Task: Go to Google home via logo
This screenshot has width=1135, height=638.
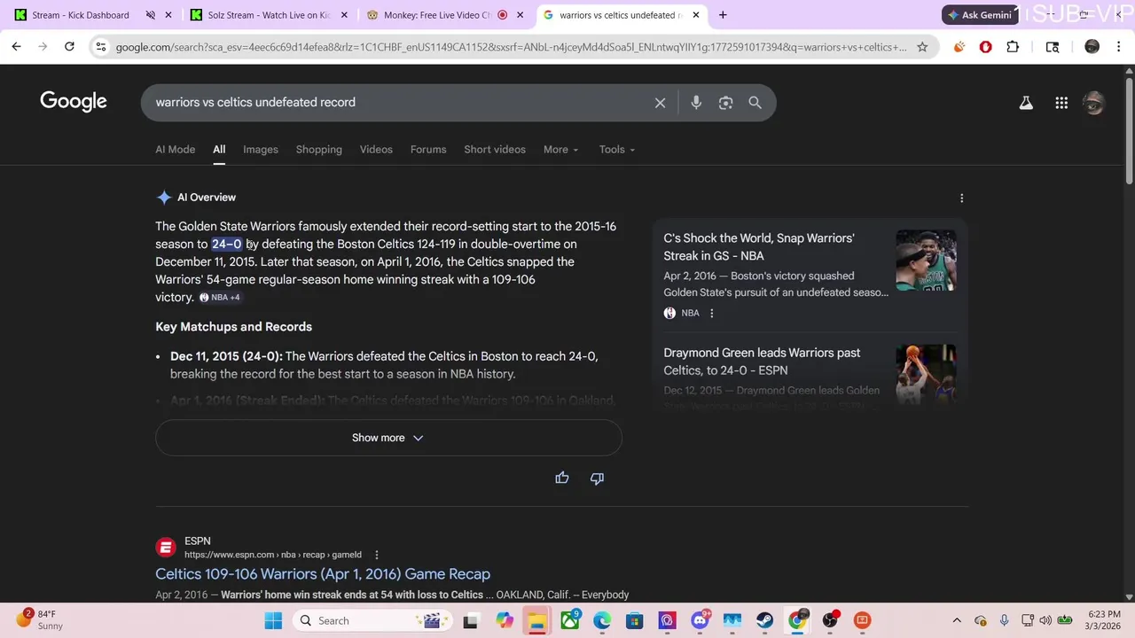Action: coord(74,102)
